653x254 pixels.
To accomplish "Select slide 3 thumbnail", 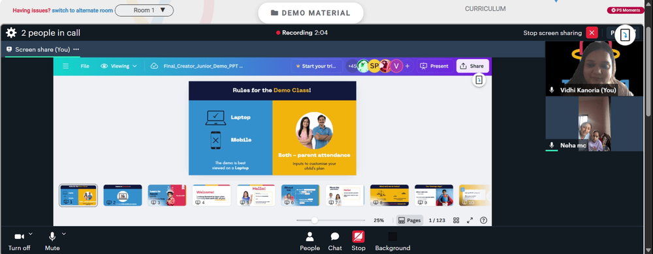I will click(x=167, y=195).
